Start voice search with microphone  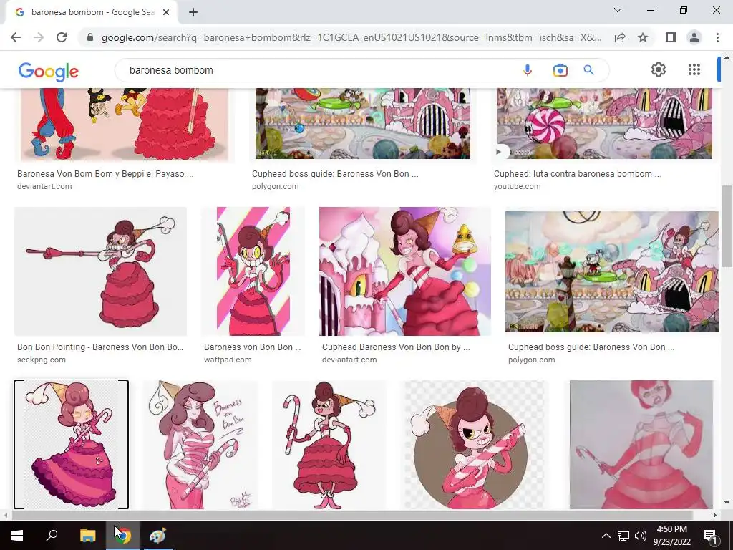pos(528,70)
